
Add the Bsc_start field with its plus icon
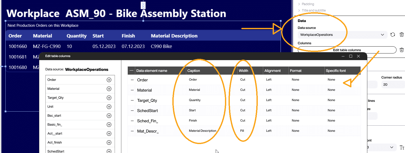click(109, 116)
